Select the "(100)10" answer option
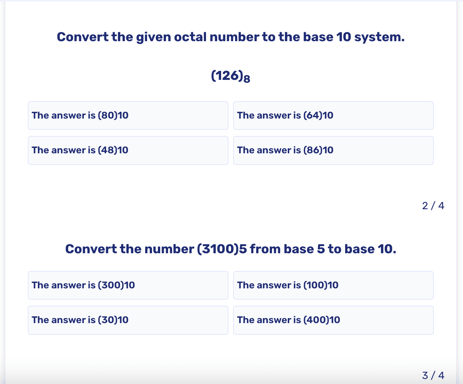463x384 pixels. coord(333,285)
